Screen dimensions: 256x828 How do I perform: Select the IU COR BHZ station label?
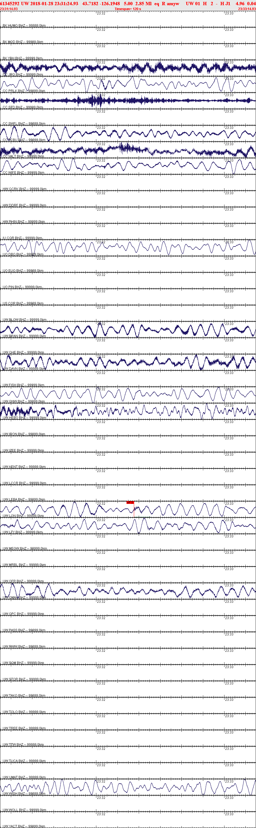23,238
